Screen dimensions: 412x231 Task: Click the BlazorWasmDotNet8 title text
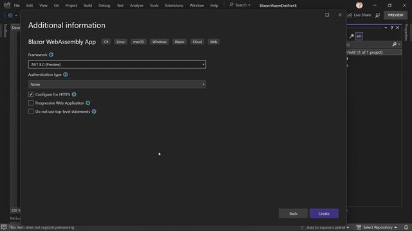pyautogui.click(x=278, y=6)
